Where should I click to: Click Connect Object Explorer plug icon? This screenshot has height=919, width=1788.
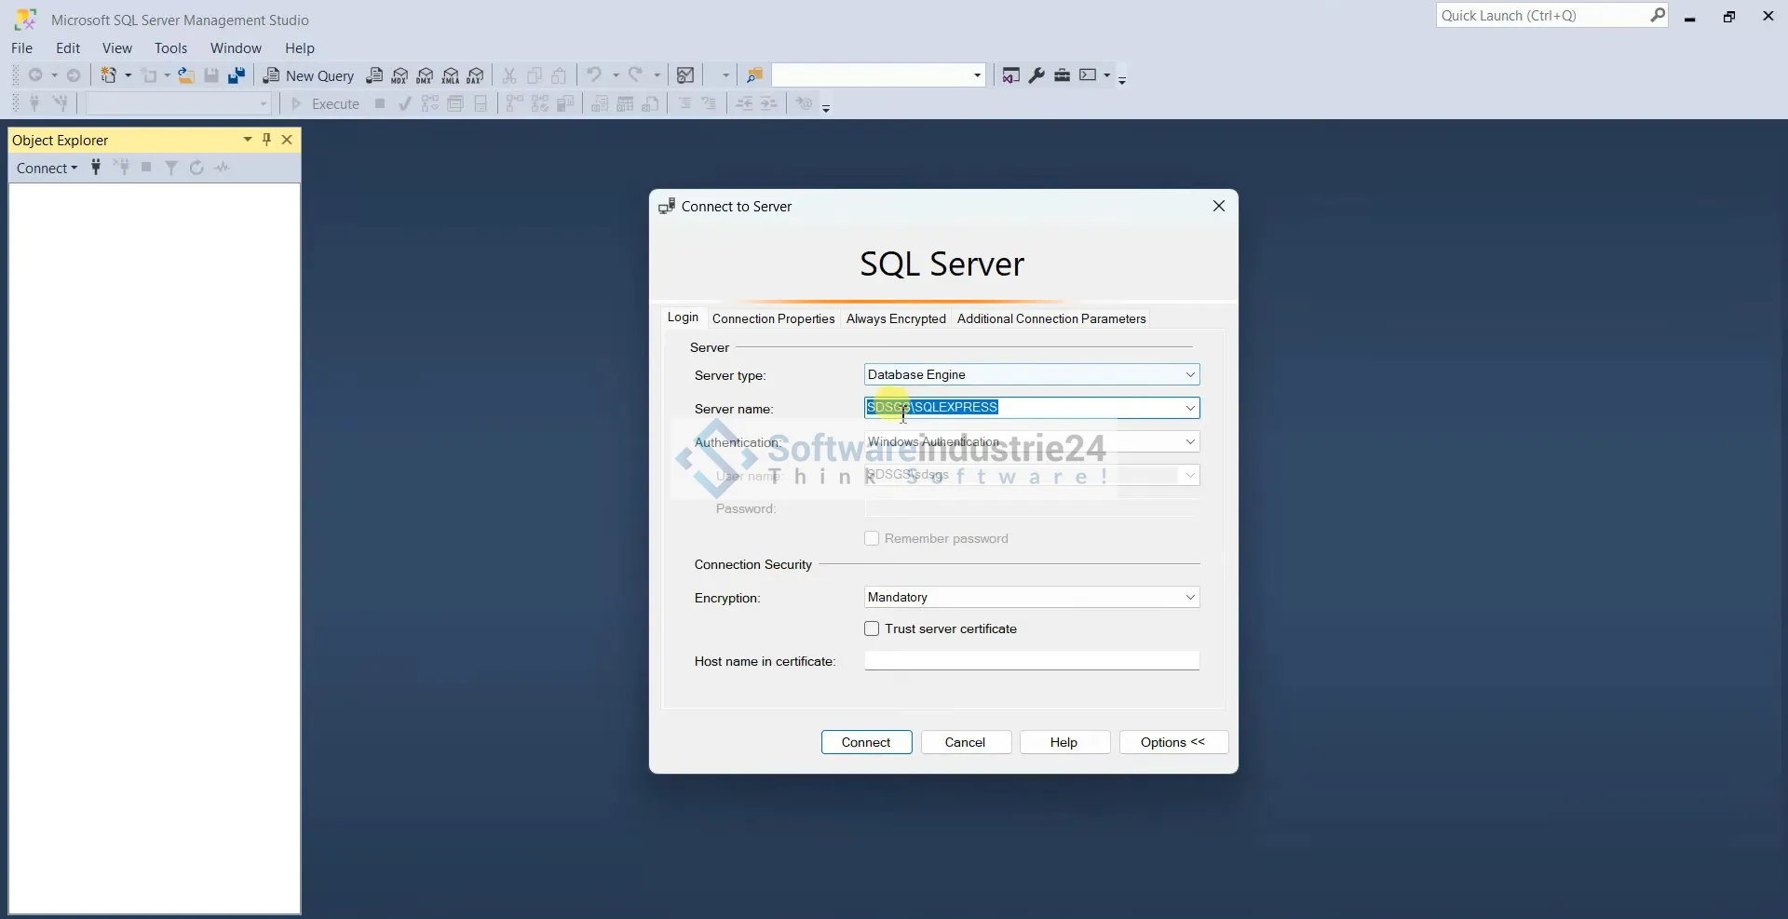point(96,168)
